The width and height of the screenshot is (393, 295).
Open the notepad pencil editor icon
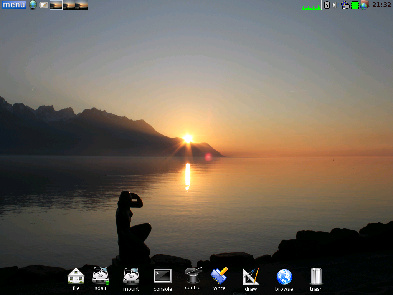tap(43, 5)
